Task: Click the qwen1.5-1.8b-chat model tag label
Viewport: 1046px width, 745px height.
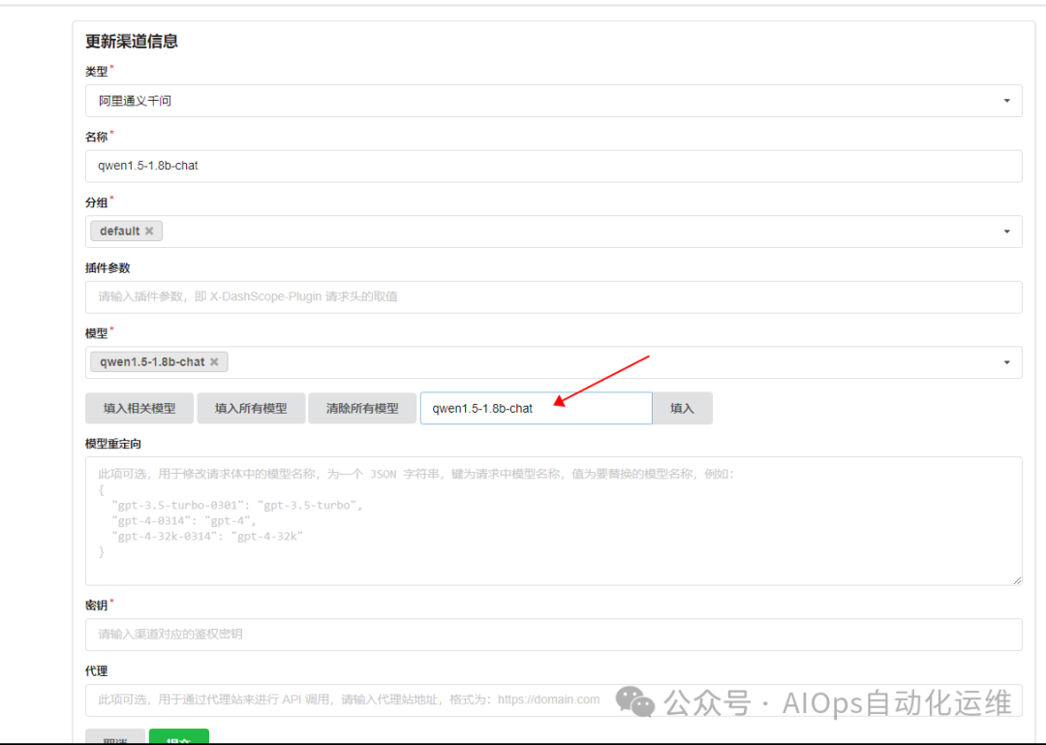Action: pos(152,361)
